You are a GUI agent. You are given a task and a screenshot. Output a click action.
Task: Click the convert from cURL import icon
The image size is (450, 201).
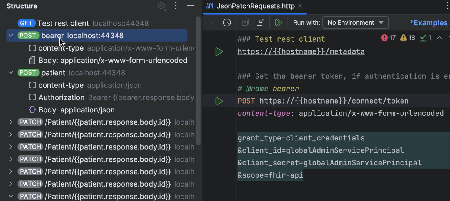click(260, 22)
